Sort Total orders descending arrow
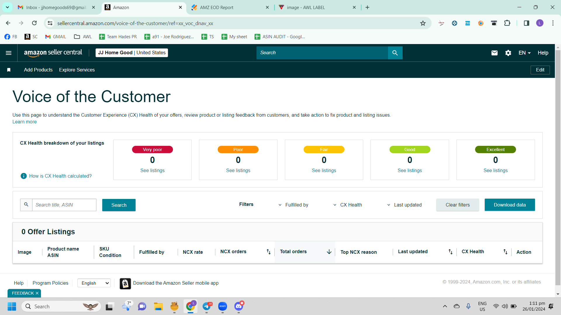 pos(329,252)
